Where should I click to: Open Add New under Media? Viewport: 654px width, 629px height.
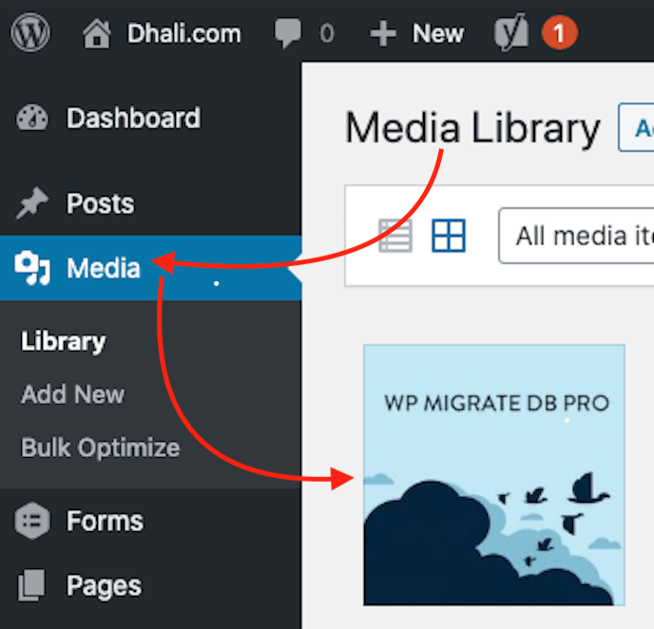(72, 394)
